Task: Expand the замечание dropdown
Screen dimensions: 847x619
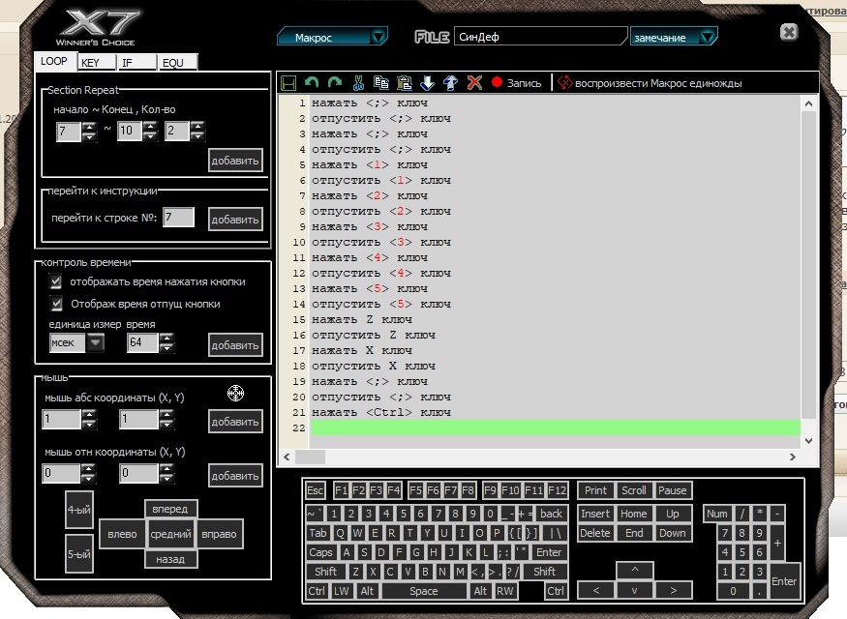Action: pos(674,38)
